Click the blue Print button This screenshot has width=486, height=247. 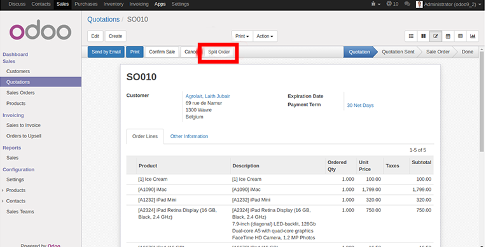[x=135, y=52]
